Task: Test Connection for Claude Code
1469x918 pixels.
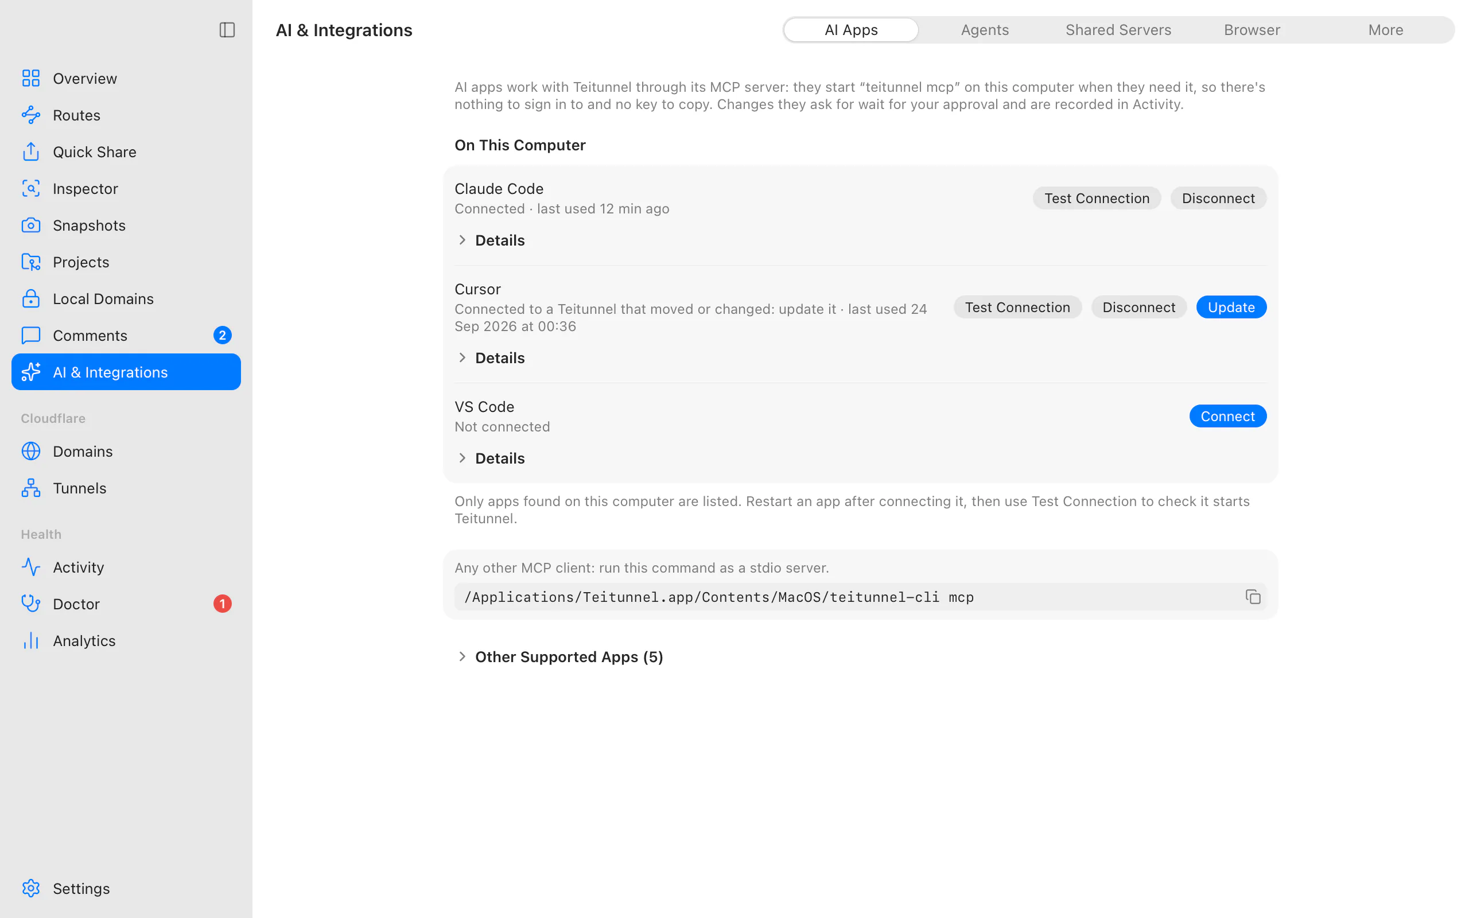Action: pyautogui.click(x=1096, y=198)
